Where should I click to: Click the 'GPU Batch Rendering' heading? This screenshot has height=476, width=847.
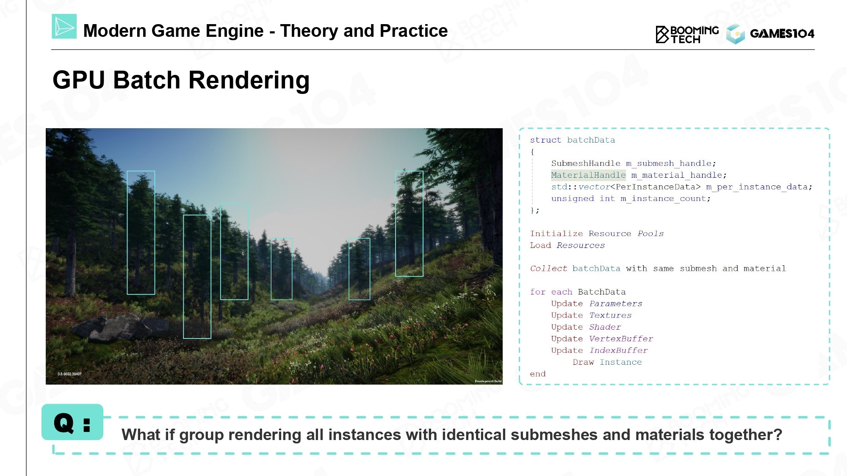pyautogui.click(x=181, y=80)
